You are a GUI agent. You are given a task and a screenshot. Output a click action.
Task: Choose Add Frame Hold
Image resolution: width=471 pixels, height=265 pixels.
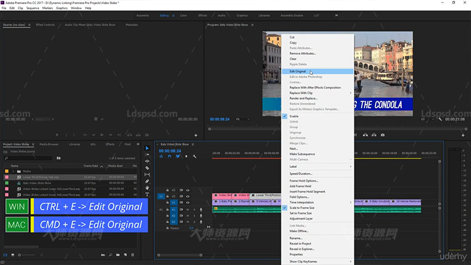317,186
